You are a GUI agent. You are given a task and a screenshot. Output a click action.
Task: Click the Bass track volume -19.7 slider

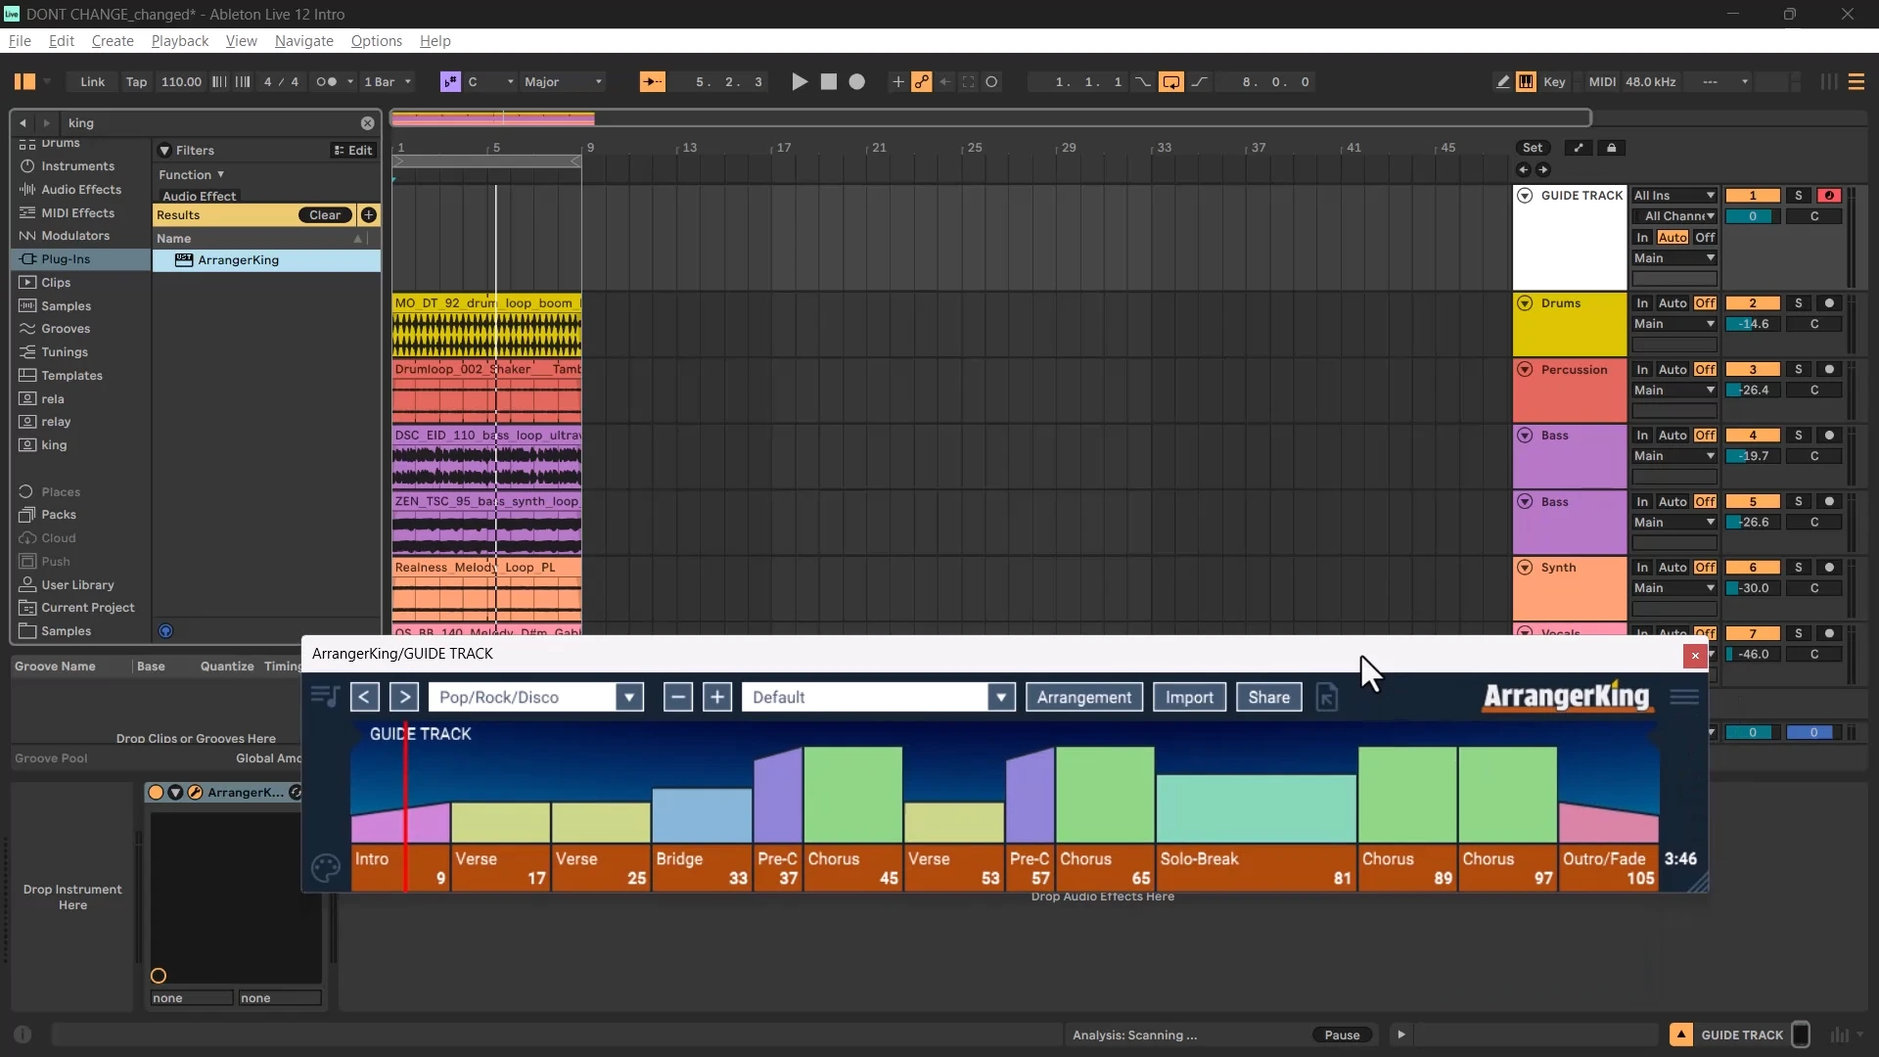click(1753, 456)
